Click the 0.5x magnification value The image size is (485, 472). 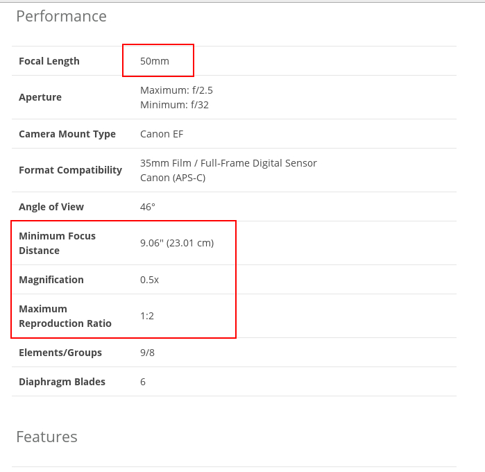(149, 280)
